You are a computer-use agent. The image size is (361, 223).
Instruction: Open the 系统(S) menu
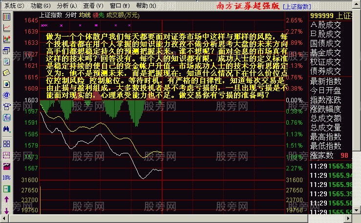coord(13,5)
